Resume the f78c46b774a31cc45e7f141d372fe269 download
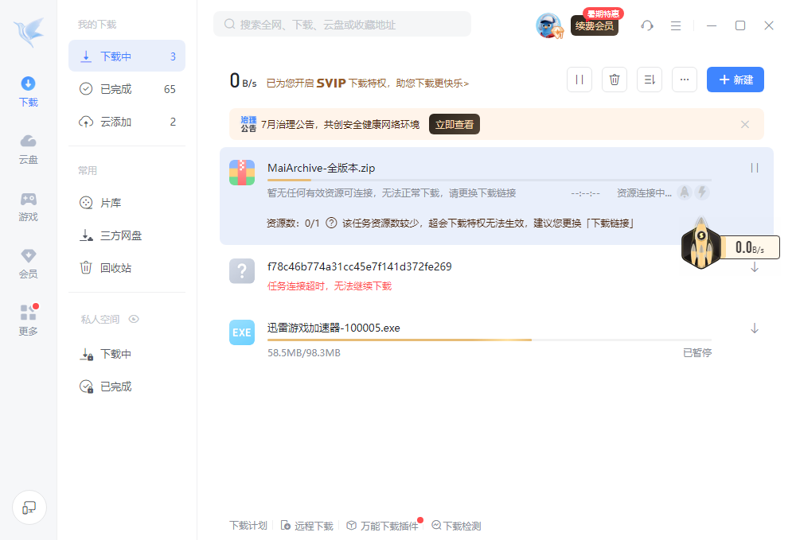 point(755,266)
